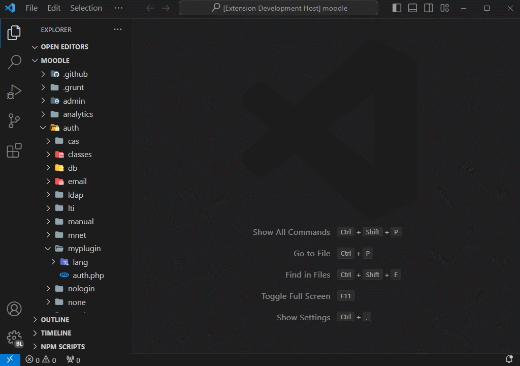Screen dimensions: 520x366
Task: Open the Explorer view in activity bar
Action: tap(14, 33)
